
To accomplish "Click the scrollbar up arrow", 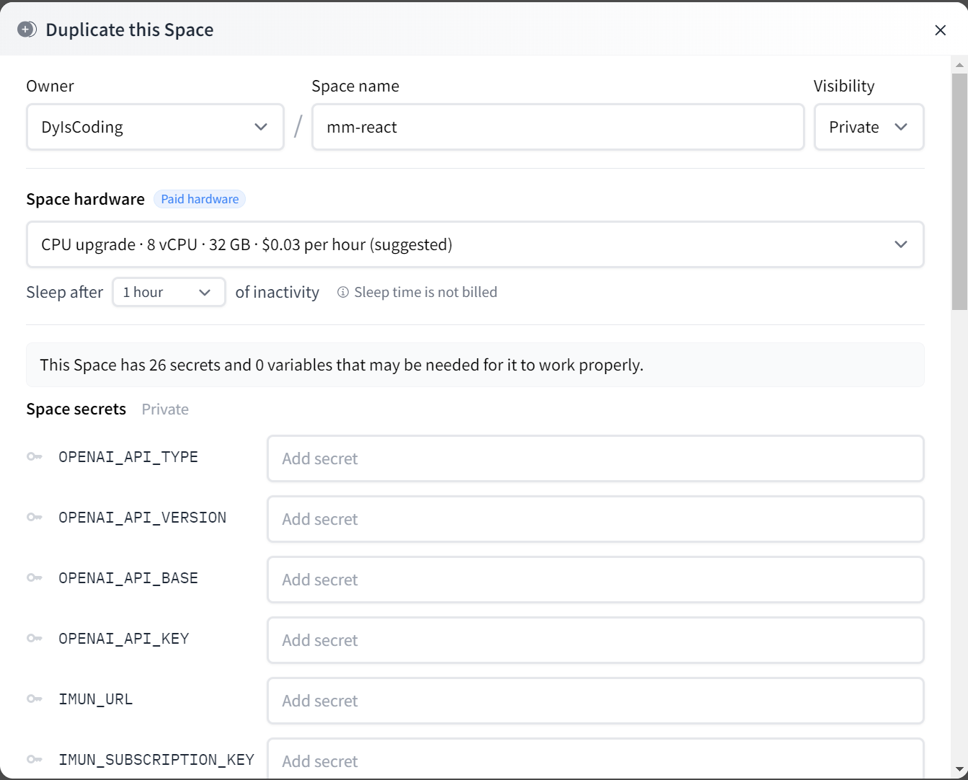I will pyautogui.click(x=959, y=65).
